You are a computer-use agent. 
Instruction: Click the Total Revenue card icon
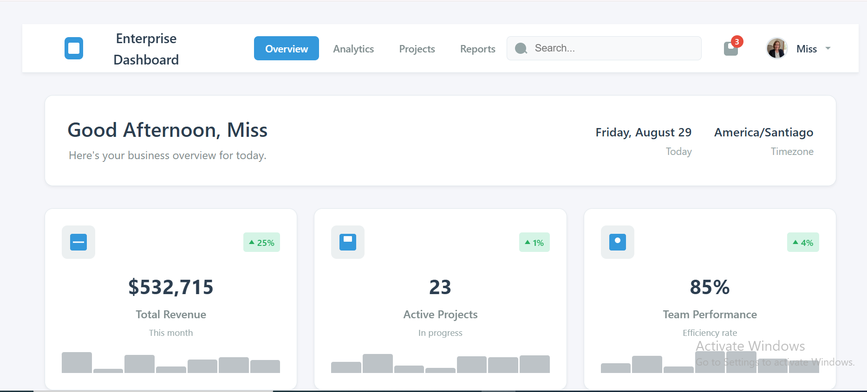(x=78, y=242)
